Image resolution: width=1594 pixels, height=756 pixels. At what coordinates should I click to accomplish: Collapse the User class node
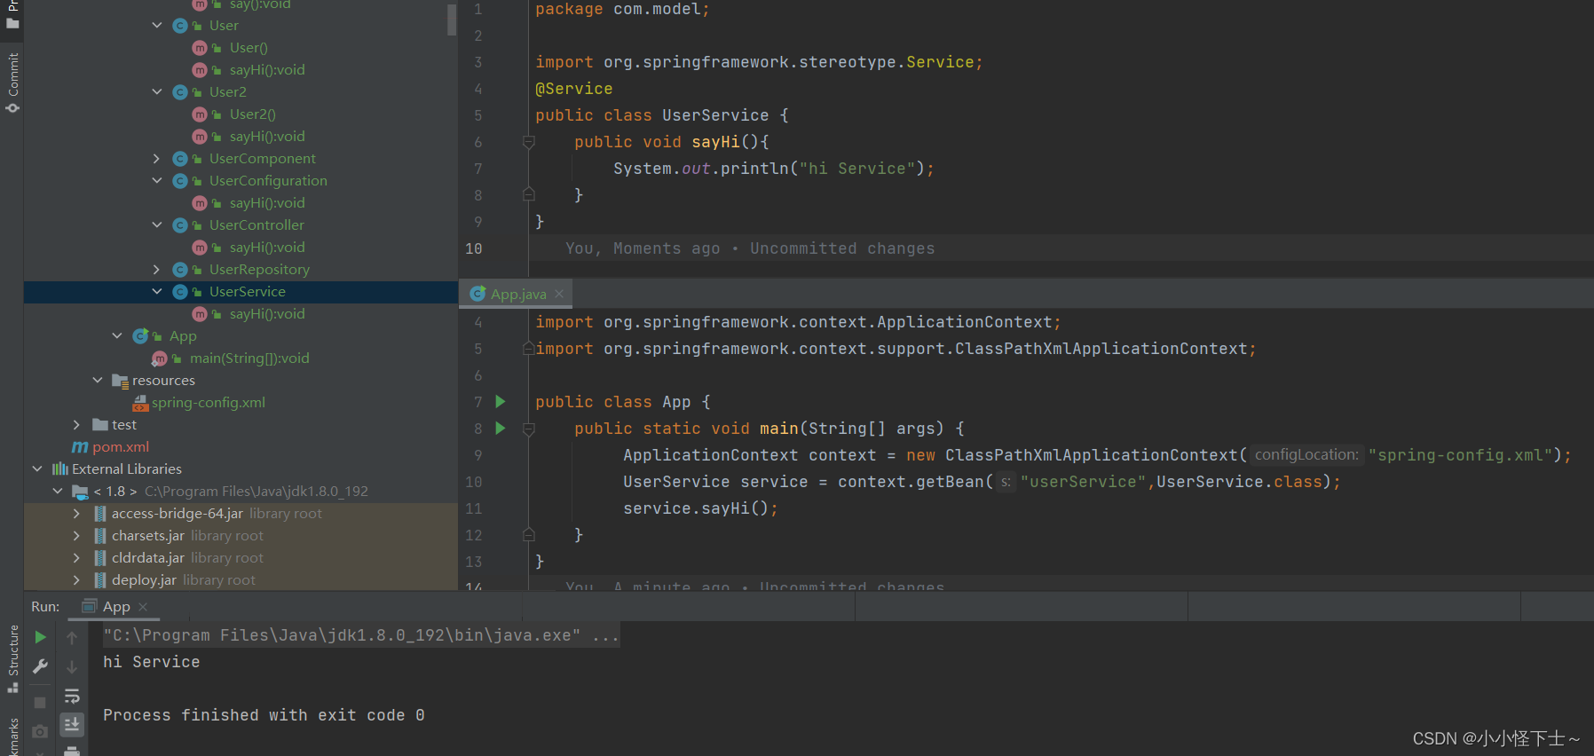(157, 26)
